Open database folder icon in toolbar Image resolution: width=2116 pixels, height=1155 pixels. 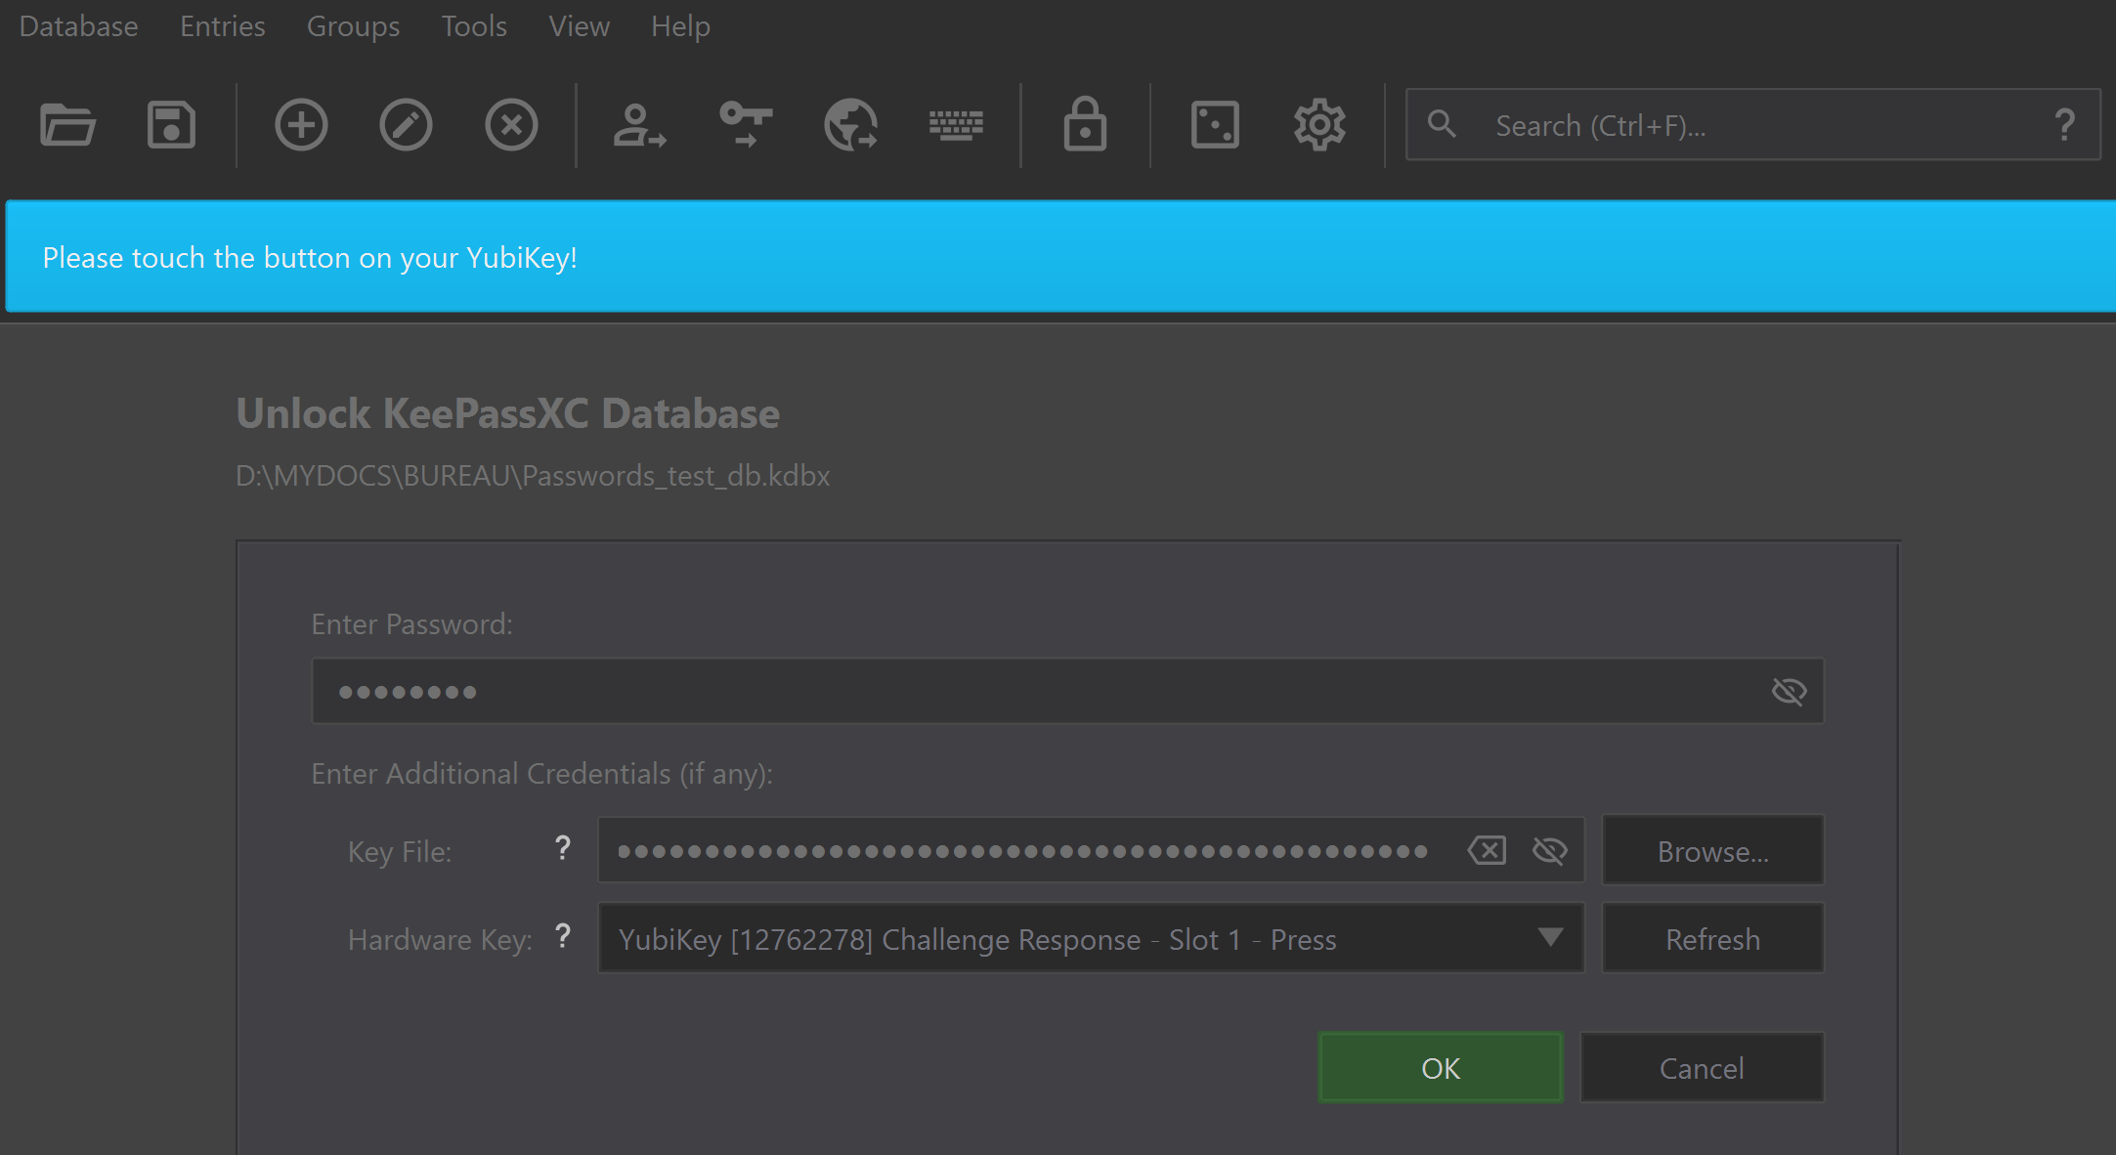coord(67,125)
